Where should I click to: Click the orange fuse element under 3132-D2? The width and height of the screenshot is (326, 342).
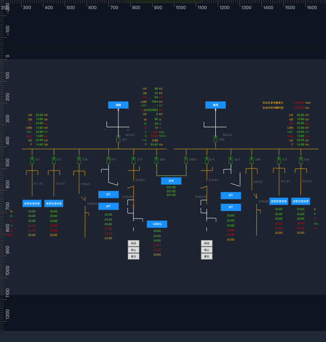133,206
